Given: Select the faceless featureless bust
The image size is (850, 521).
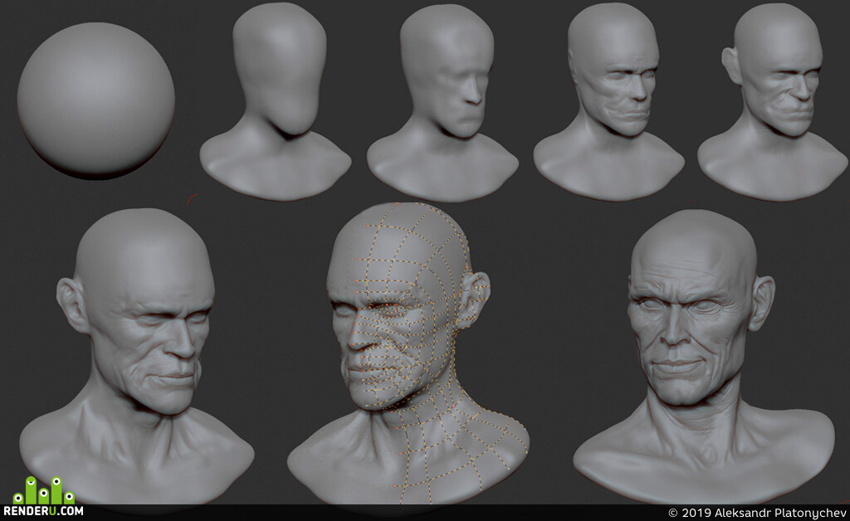Looking at the screenshot, I should [x=276, y=101].
